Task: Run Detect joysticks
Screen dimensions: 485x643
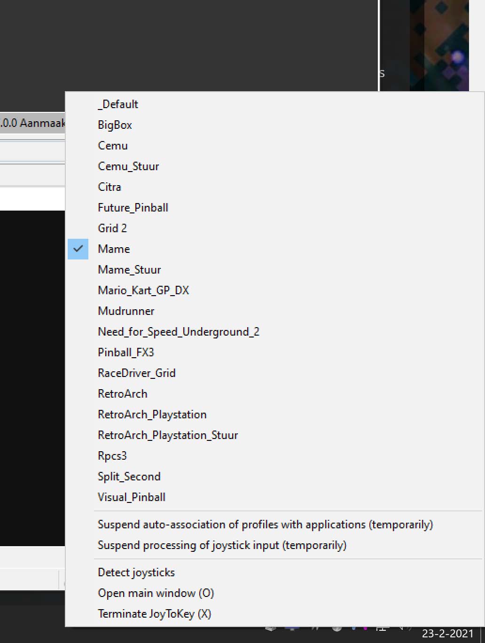Action: click(274, 572)
